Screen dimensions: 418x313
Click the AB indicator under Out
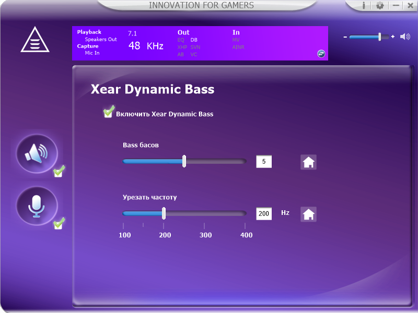click(180, 54)
